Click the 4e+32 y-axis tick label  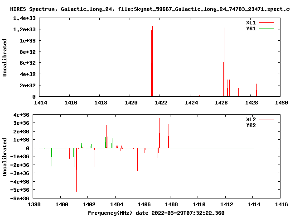coord(28,74)
